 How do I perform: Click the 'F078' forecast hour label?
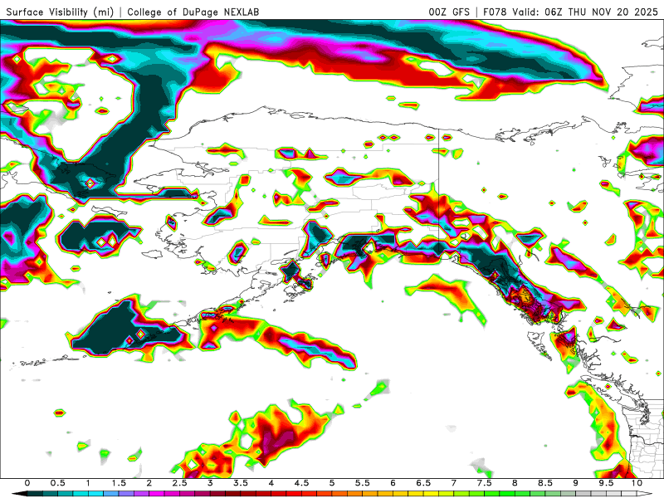click(495, 12)
